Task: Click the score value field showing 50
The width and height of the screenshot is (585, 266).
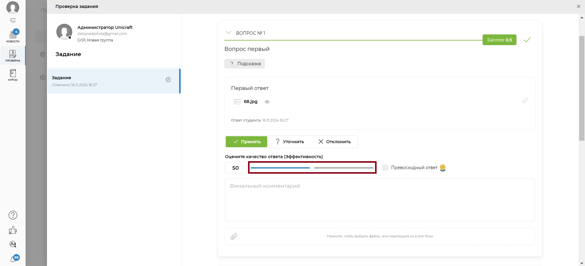Action: coord(236,168)
